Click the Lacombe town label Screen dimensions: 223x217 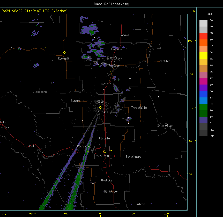tap(116, 49)
